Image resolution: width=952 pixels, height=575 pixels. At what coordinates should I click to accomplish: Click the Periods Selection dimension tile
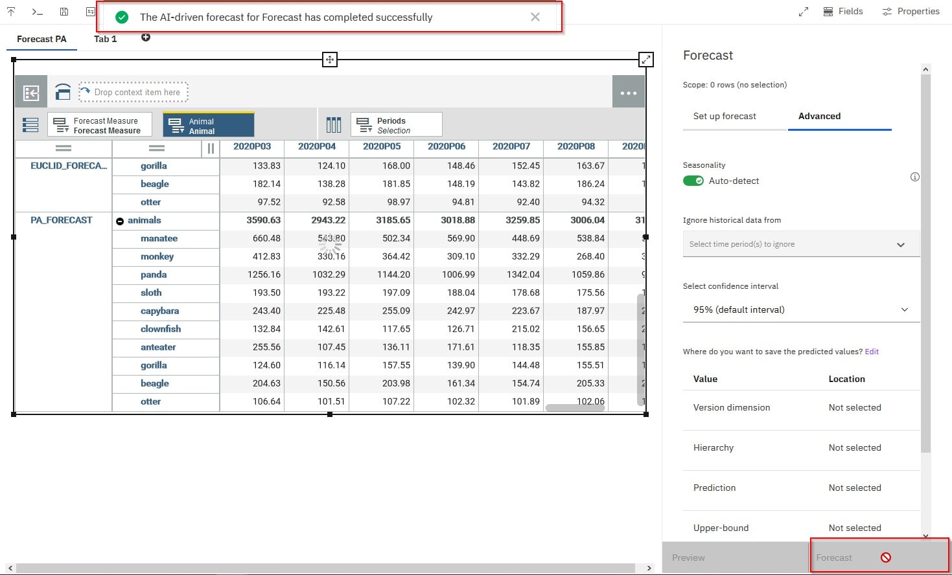tap(397, 125)
